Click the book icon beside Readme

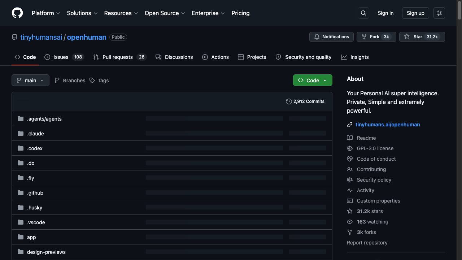pos(350,138)
